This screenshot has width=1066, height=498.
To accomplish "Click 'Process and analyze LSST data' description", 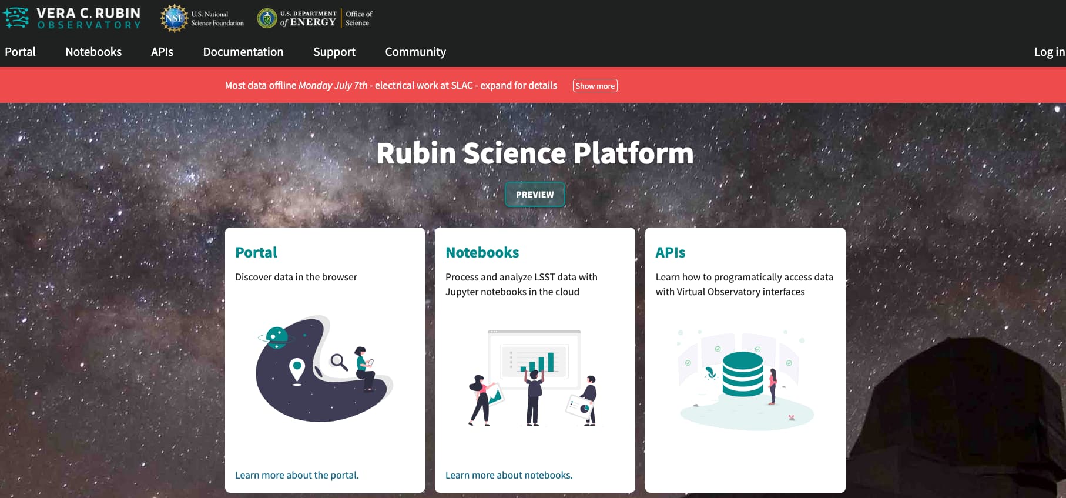I will (x=521, y=284).
